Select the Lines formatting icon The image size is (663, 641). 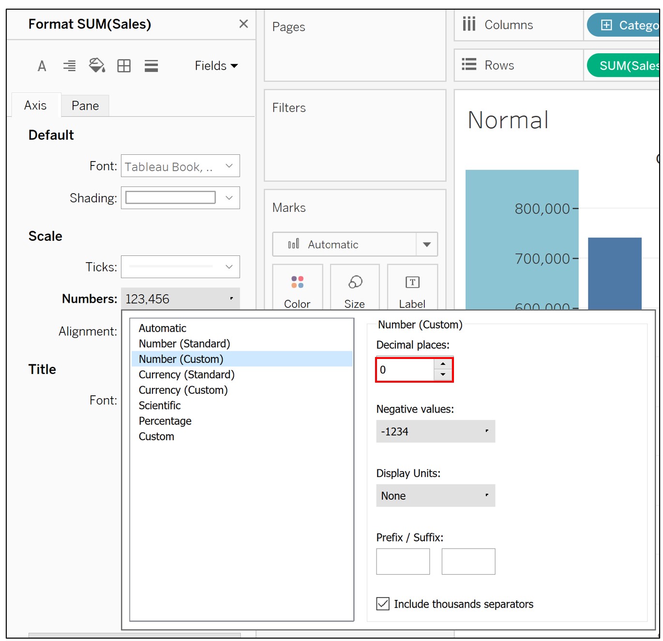(x=151, y=66)
